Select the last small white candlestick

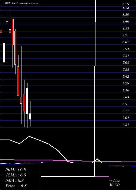click(30, 116)
